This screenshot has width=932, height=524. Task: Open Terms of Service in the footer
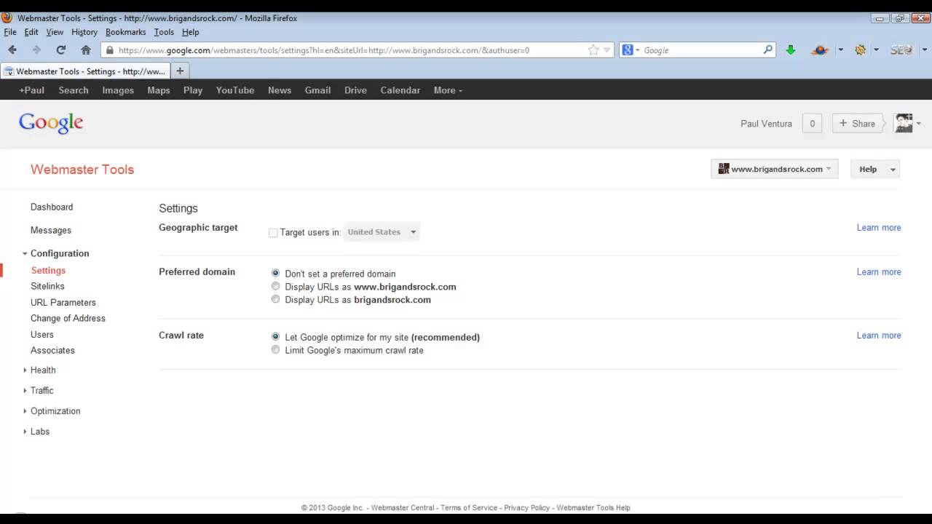(x=469, y=508)
